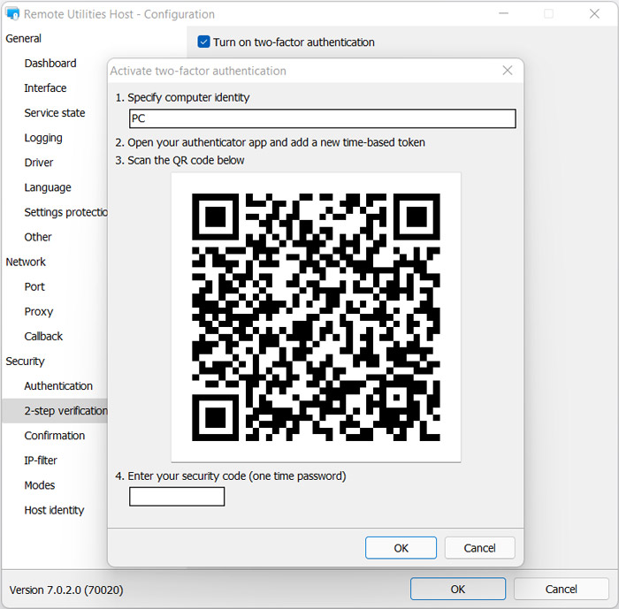The image size is (619, 609).
Task: Click OK in the two-factor authentication dialog
Action: coord(401,548)
